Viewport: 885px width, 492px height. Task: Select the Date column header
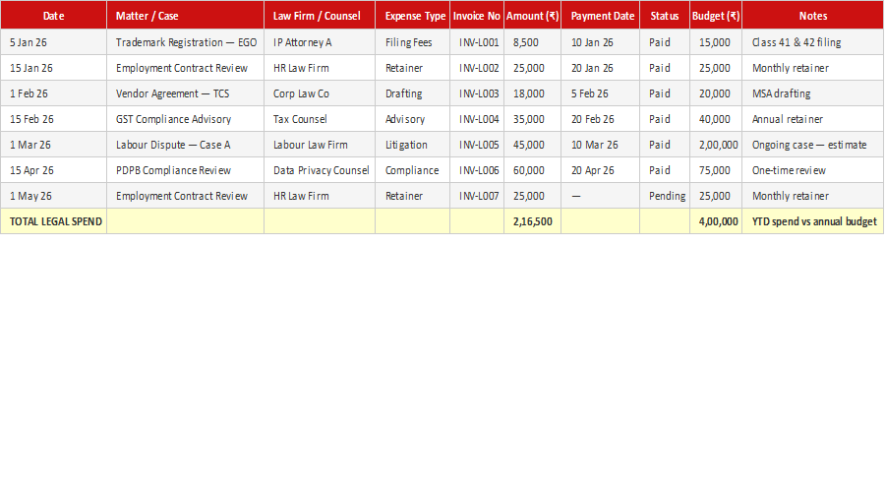coord(54,15)
